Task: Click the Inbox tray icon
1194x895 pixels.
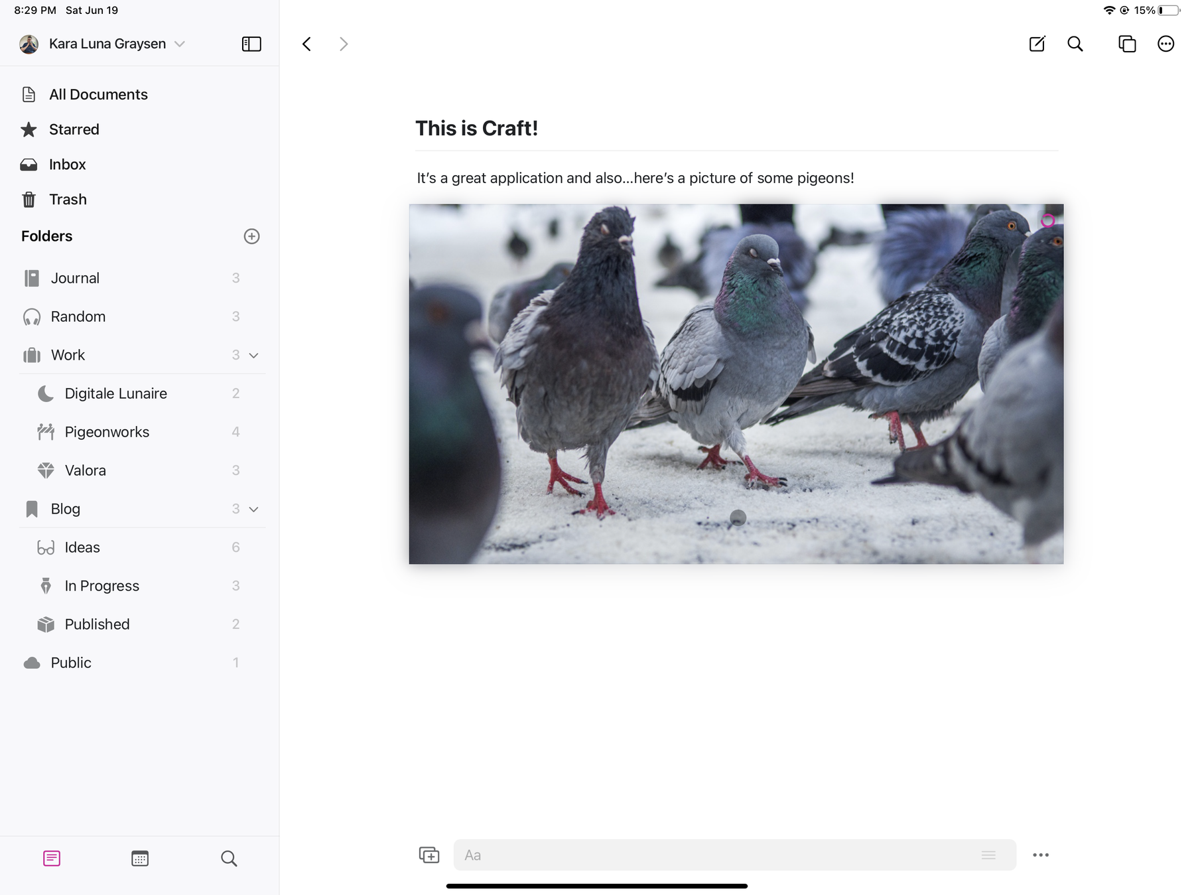Action: click(29, 165)
